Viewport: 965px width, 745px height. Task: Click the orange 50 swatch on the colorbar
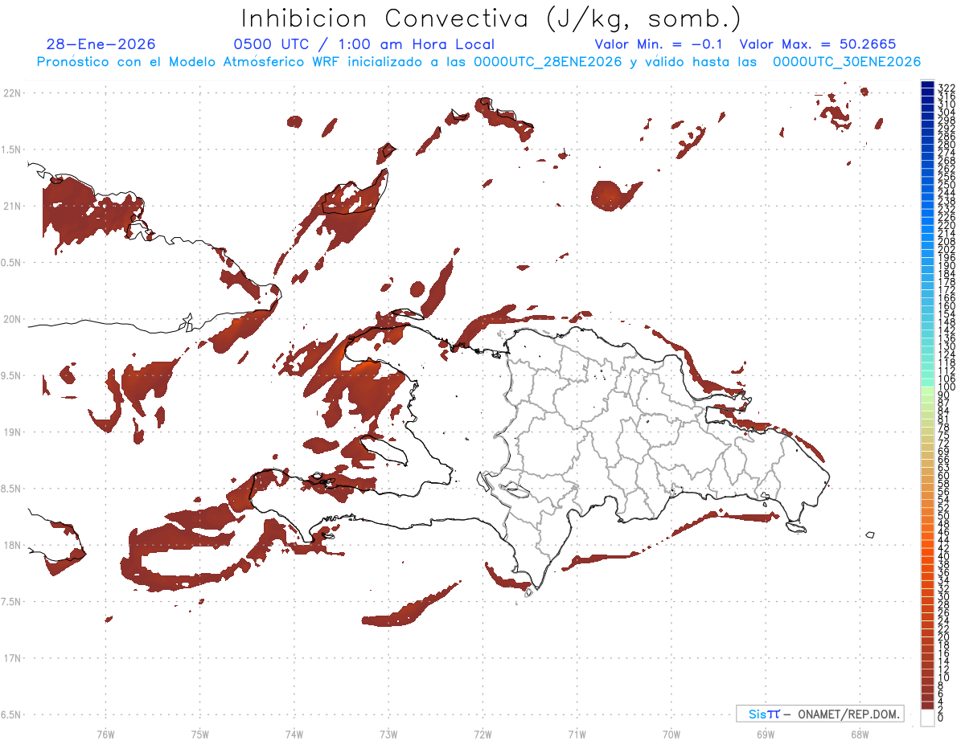pos(927,515)
